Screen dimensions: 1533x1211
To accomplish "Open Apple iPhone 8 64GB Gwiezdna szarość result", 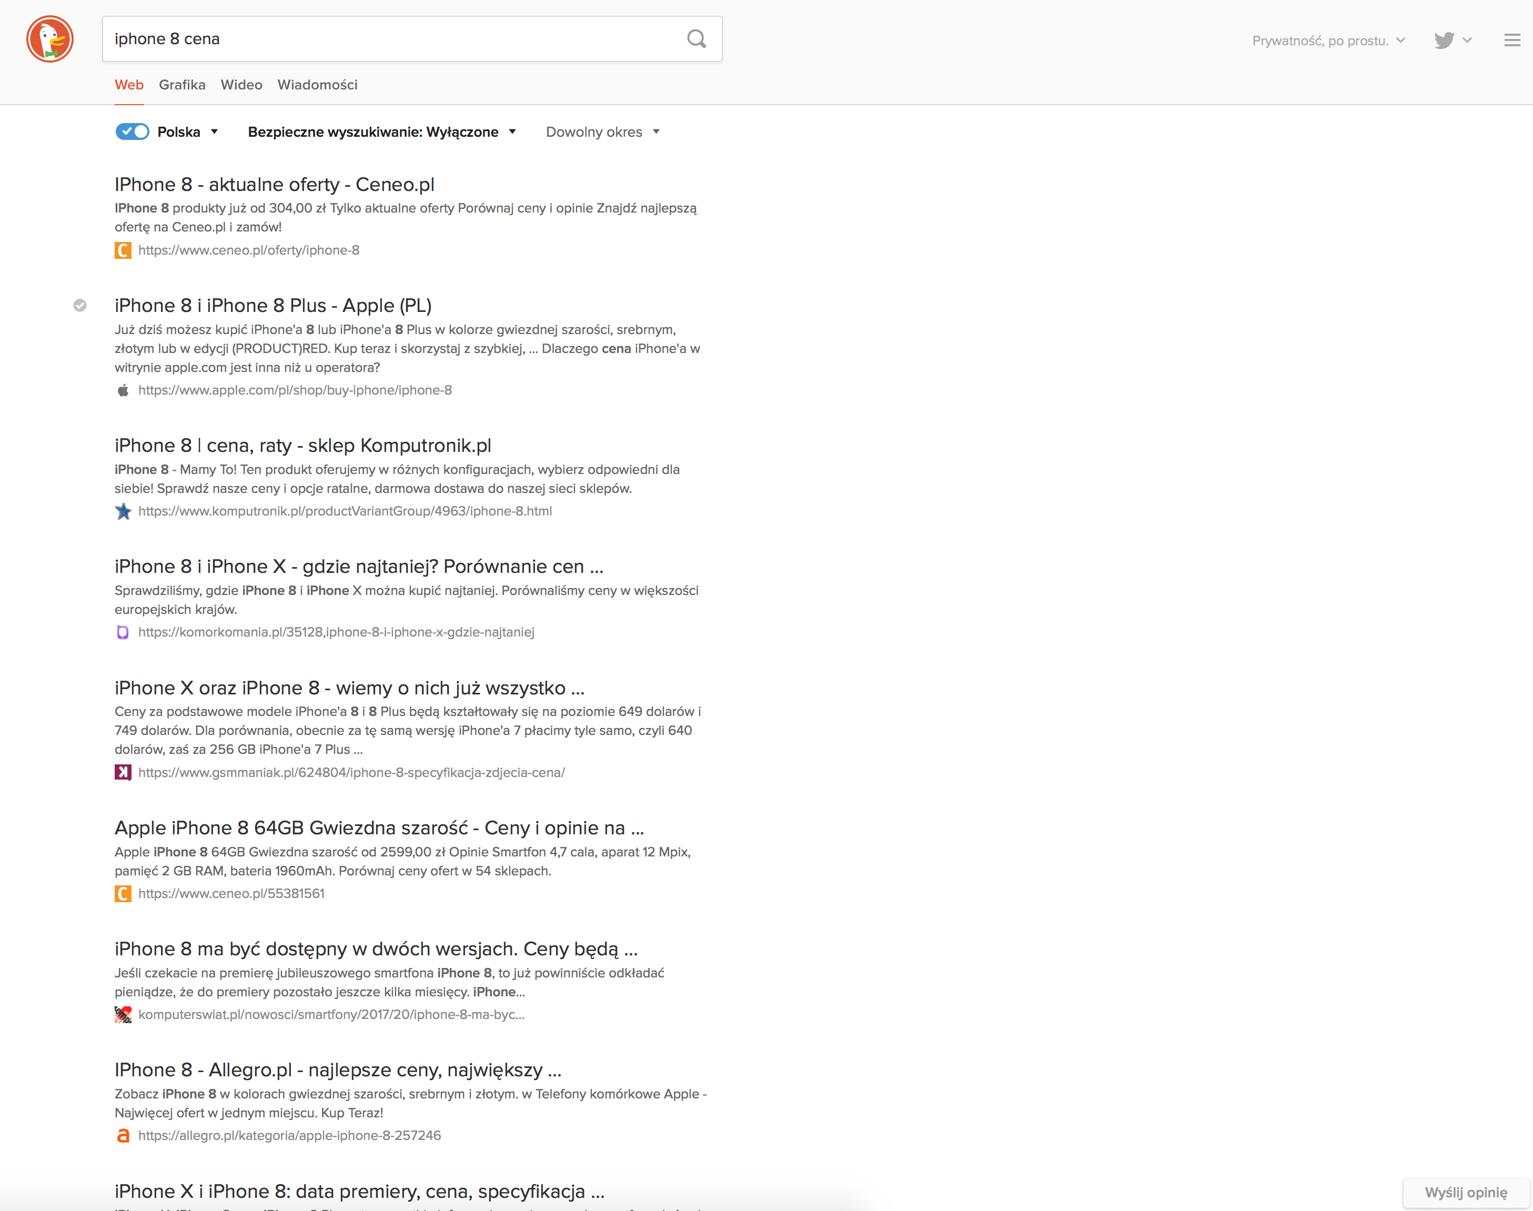I will (379, 828).
